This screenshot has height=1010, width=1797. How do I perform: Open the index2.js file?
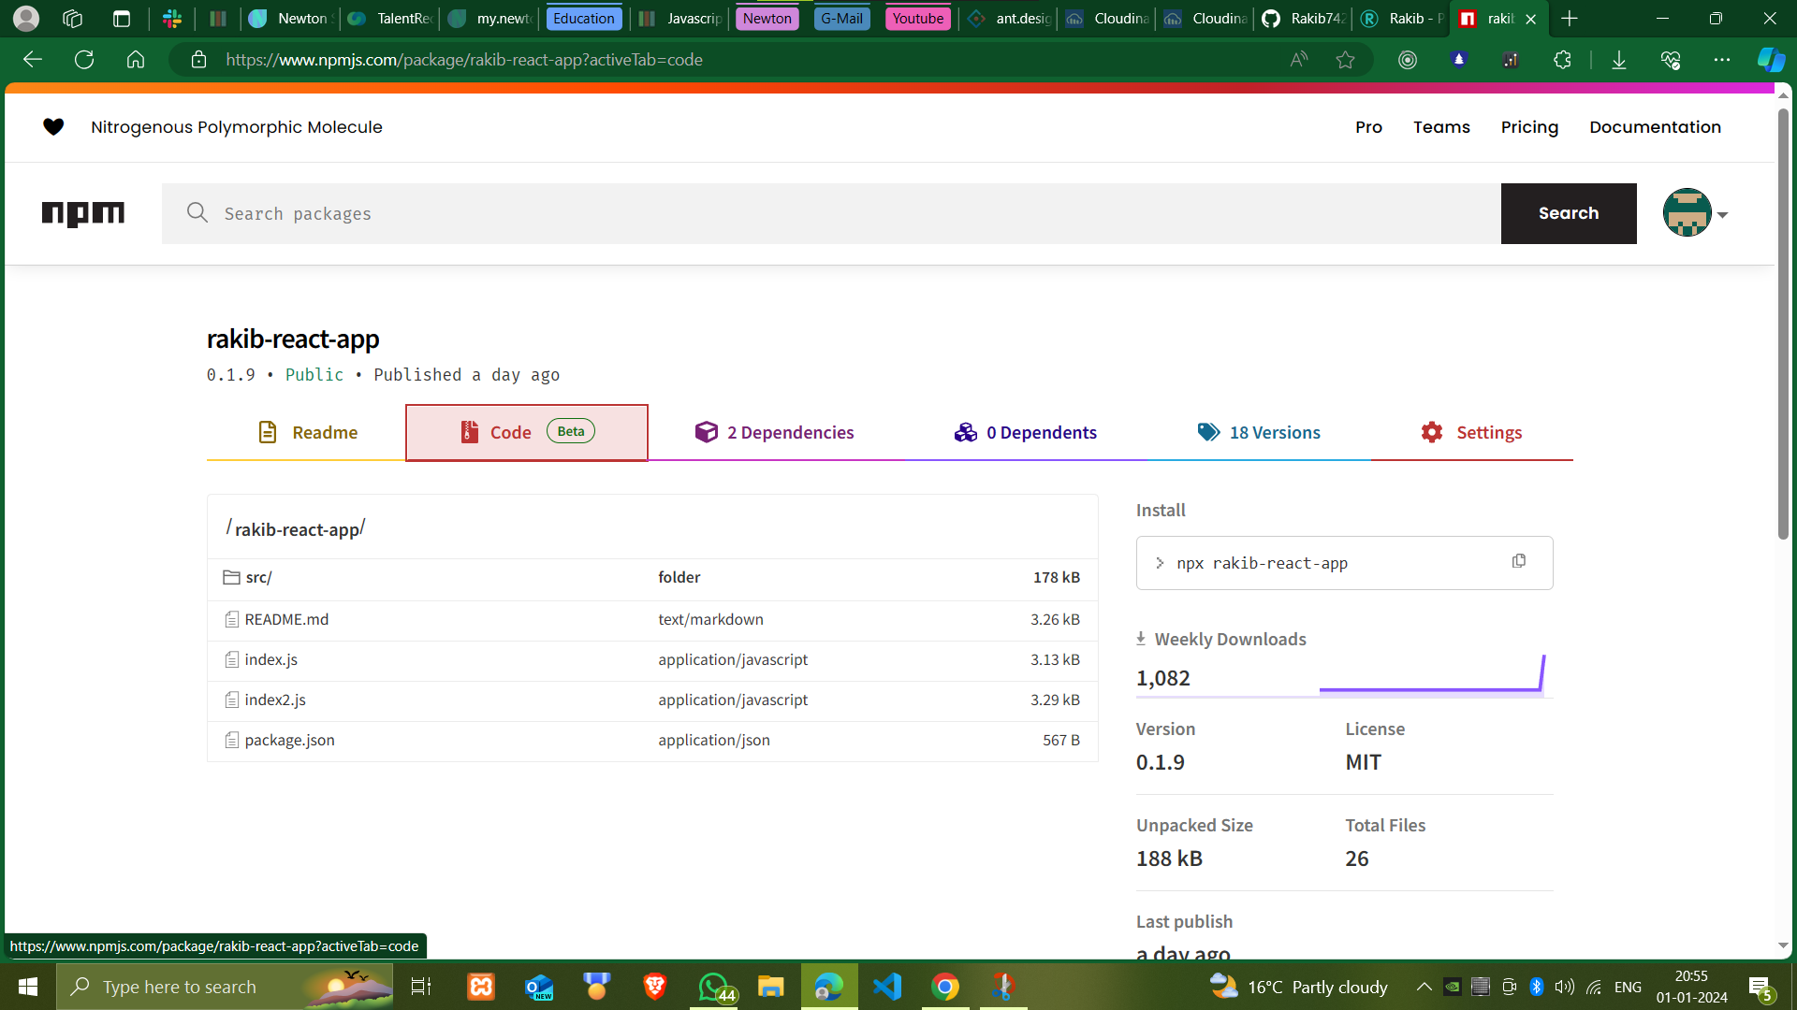click(275, 700)
